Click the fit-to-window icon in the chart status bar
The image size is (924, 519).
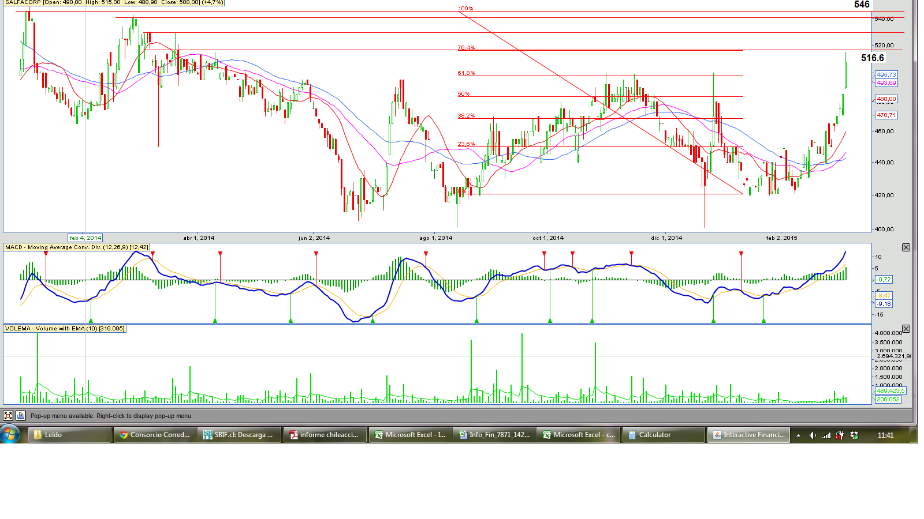(8, 415)
